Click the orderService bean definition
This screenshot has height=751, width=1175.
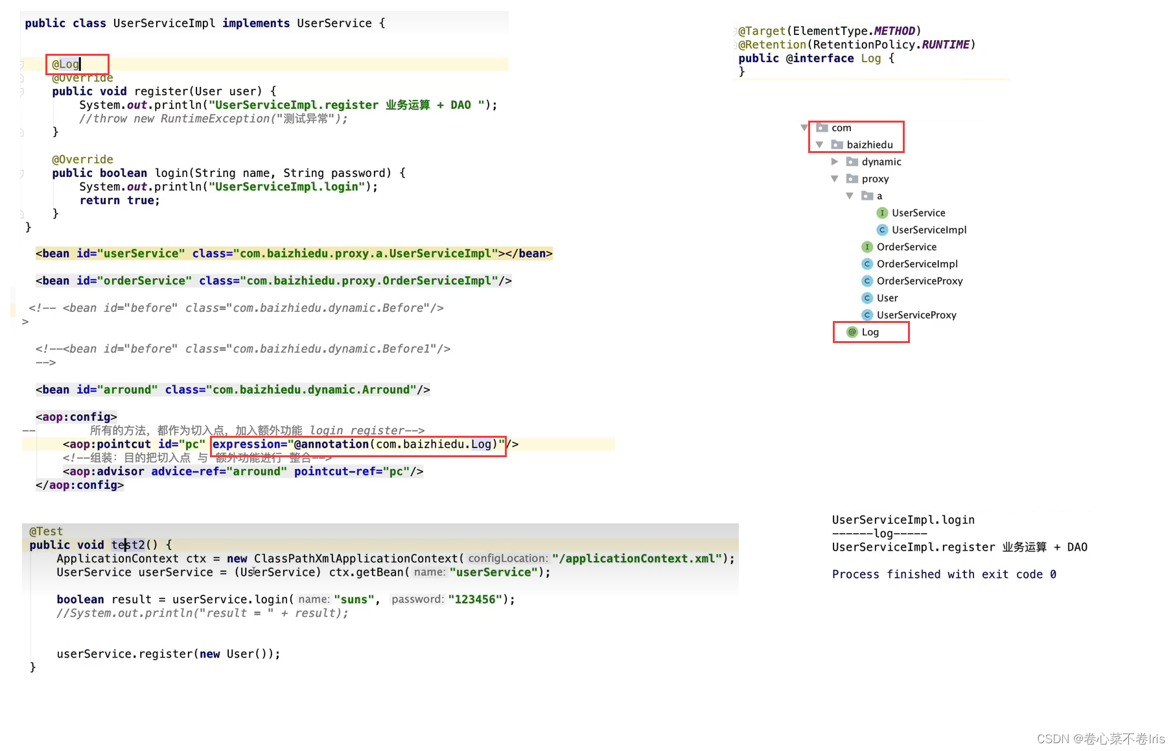click(273, 281)
